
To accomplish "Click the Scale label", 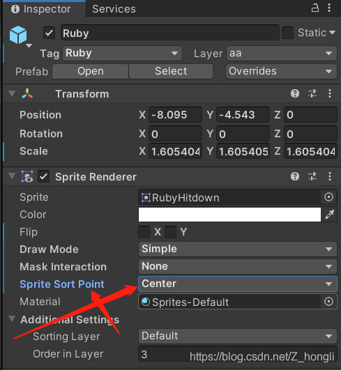I will pyautogui.click(x=33, y=151).
